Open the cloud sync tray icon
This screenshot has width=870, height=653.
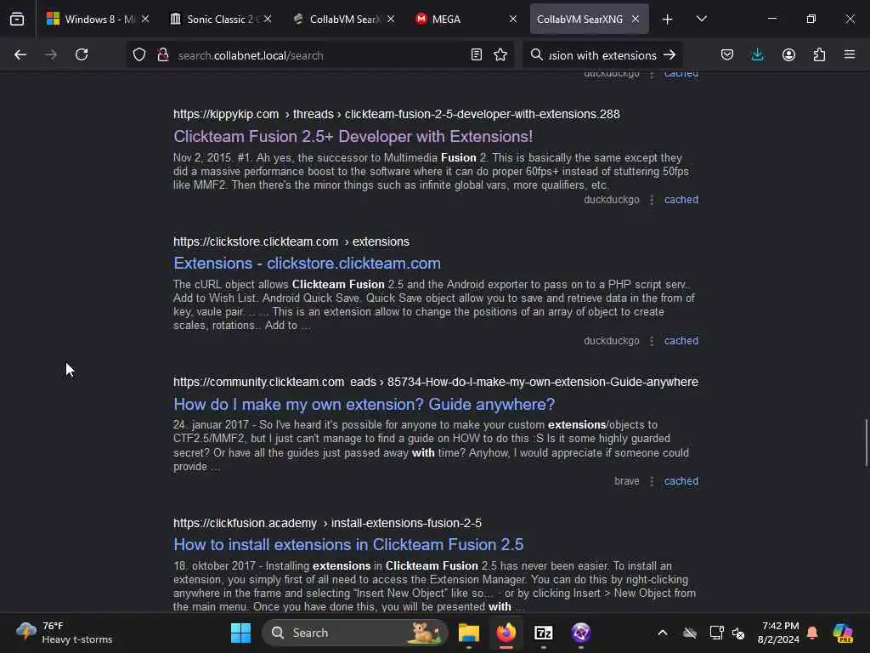point(690,633)
